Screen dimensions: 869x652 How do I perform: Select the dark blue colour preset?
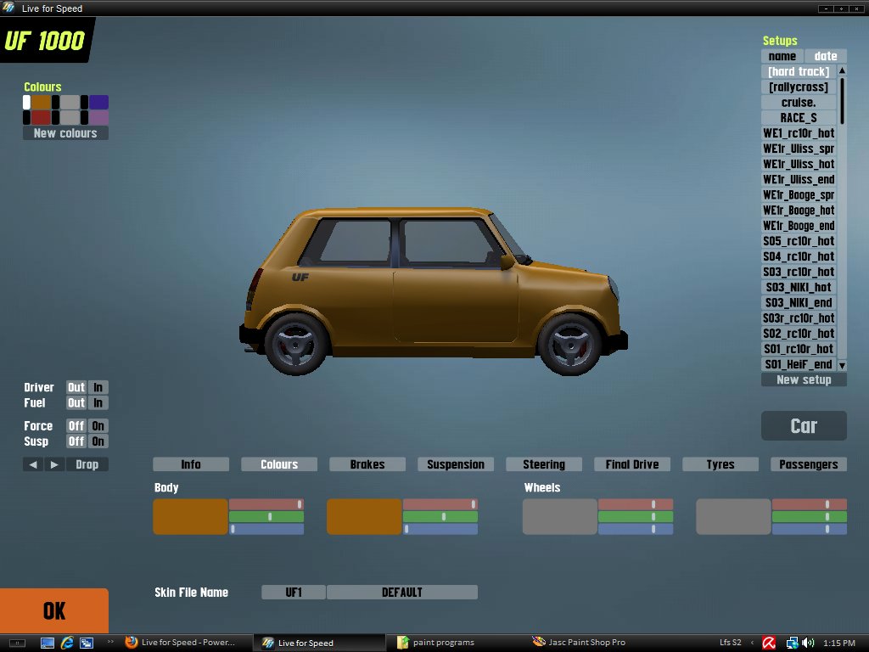(x=98, y=102)
